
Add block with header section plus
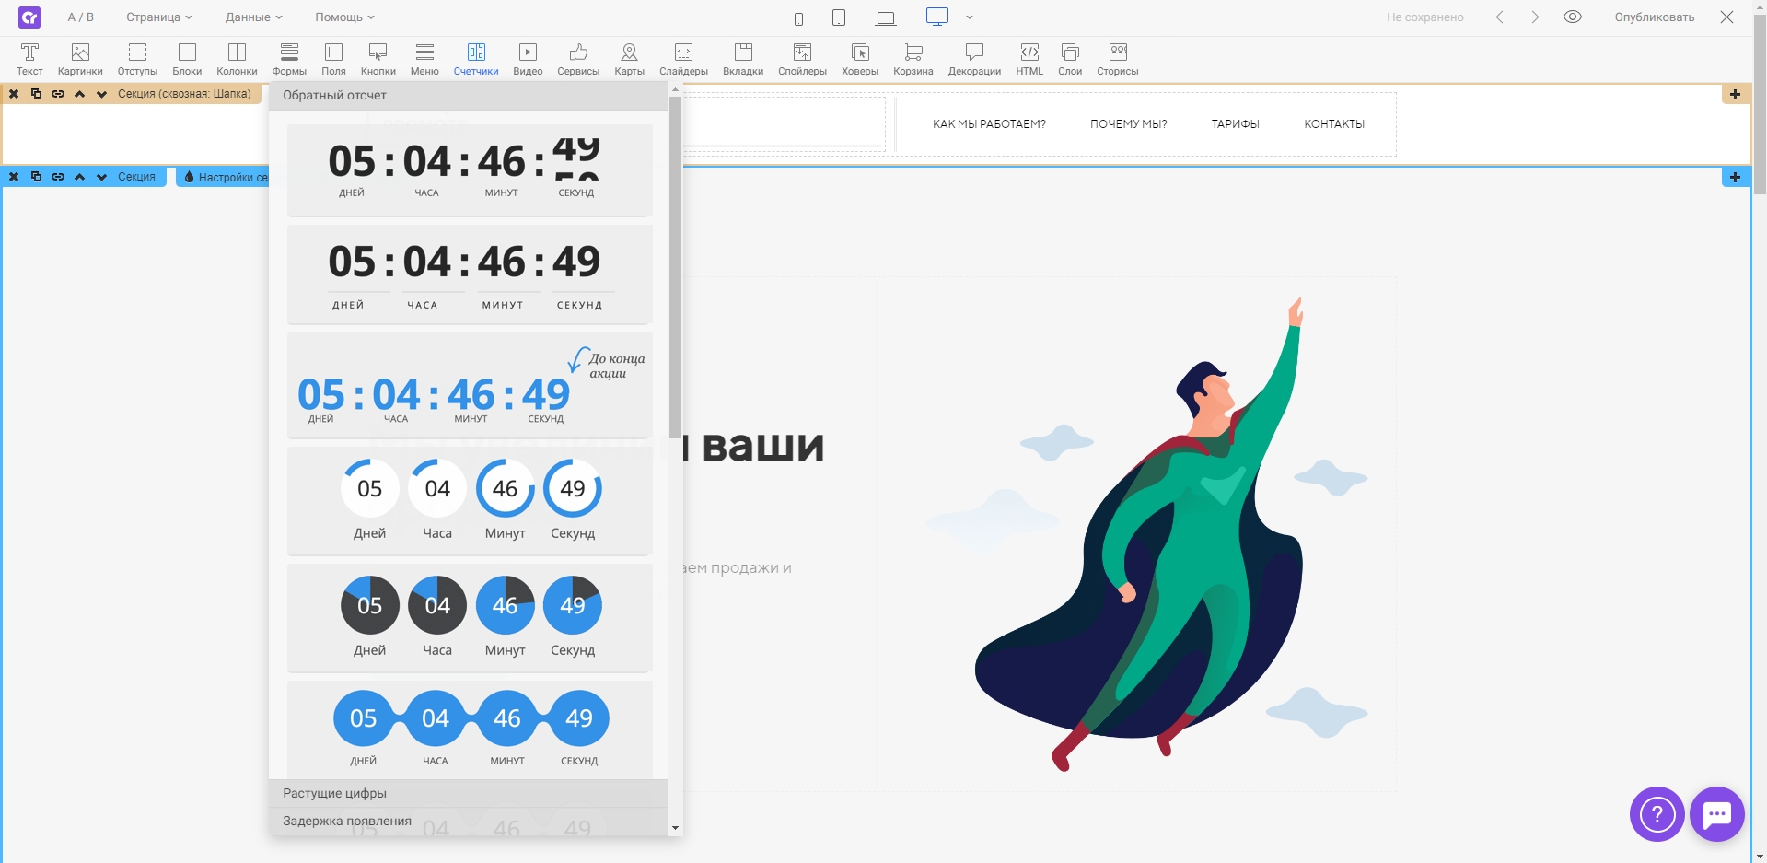1735,94
